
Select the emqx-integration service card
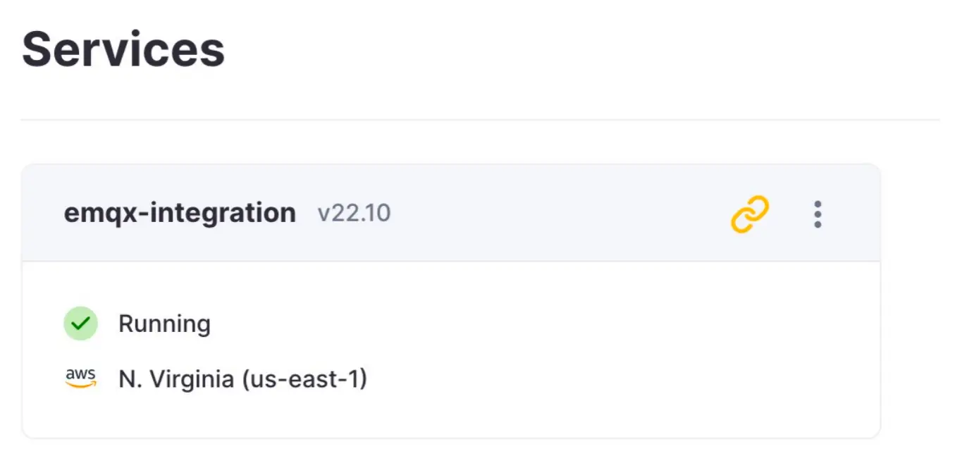point(451,302)
